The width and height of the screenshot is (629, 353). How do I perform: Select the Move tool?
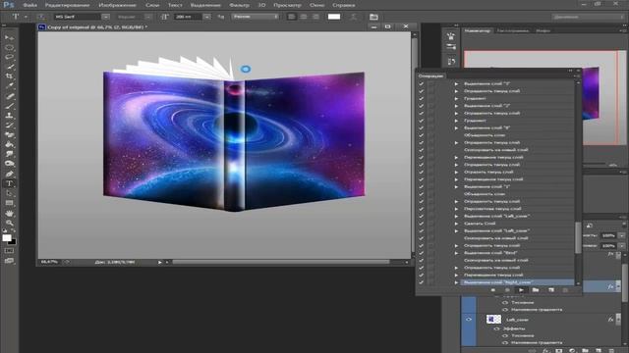(9, 37)
